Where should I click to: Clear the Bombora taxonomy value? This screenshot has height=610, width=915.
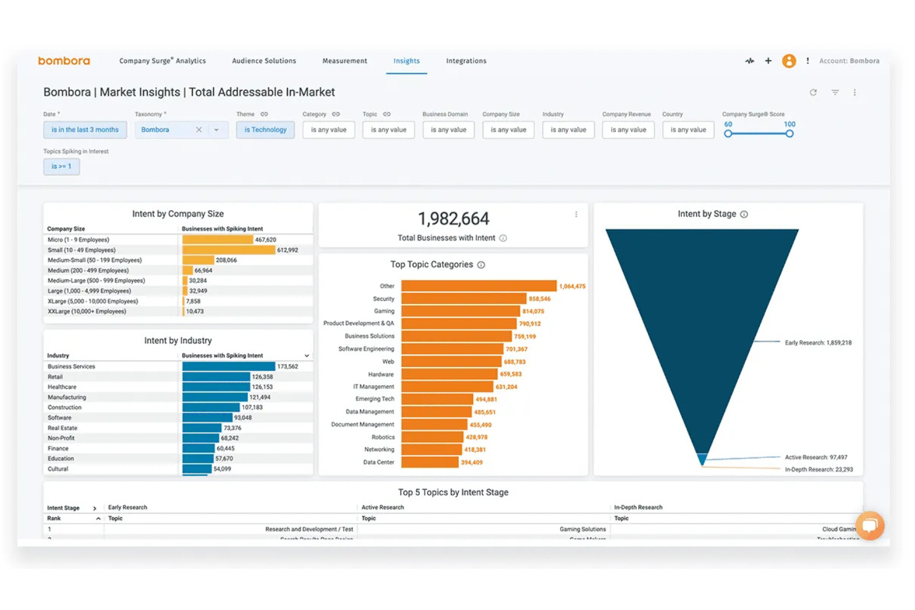coord(198,130)
